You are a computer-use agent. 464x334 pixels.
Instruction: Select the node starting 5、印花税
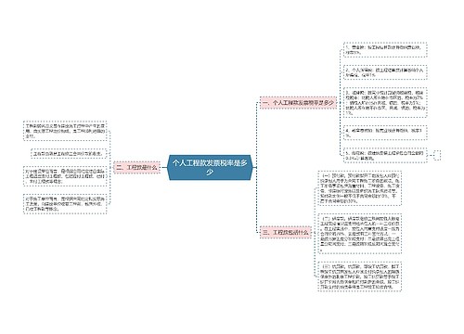(385, 155)
